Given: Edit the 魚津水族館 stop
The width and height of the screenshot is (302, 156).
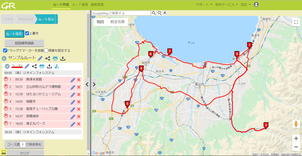Looking at the screenshot, I should [73, 80].
